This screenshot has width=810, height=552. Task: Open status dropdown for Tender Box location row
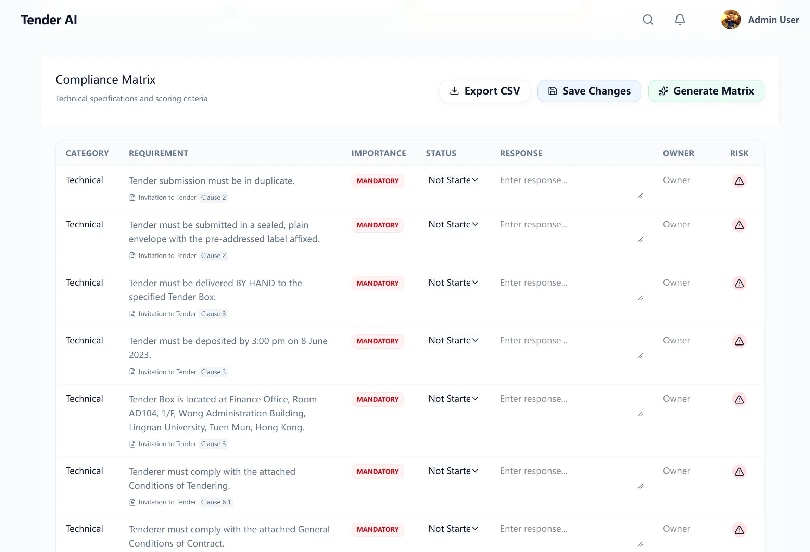(453, 399)
